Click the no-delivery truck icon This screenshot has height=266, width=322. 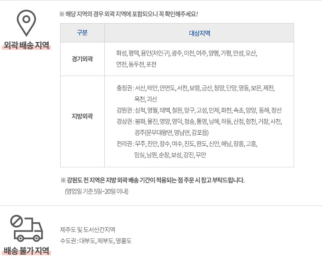pos(27,228)
